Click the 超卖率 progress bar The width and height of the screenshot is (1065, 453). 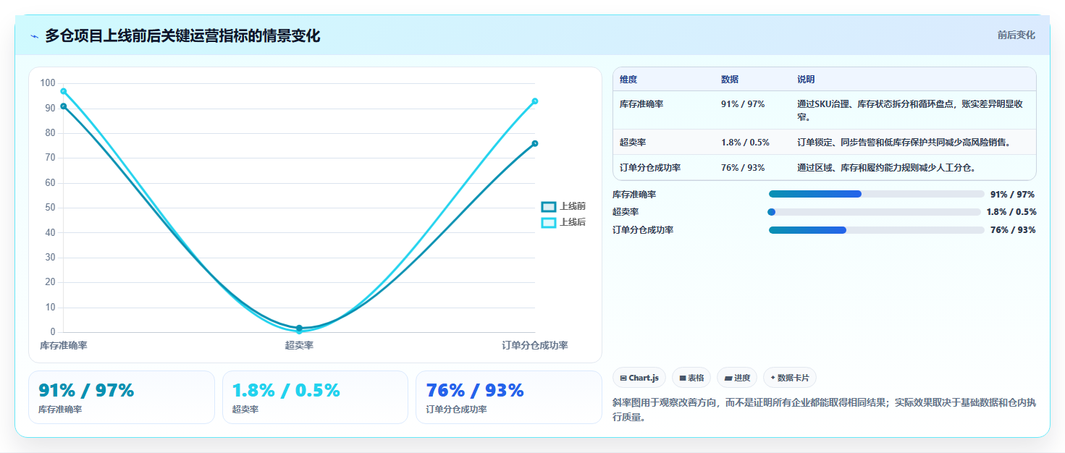pos(875,212)
